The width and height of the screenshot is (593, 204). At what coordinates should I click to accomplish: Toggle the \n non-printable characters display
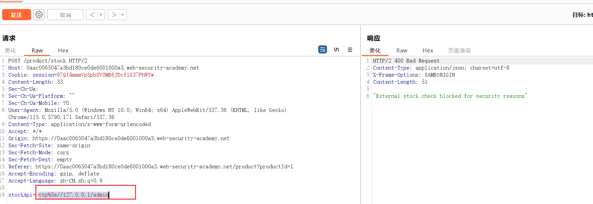(336, 50)
